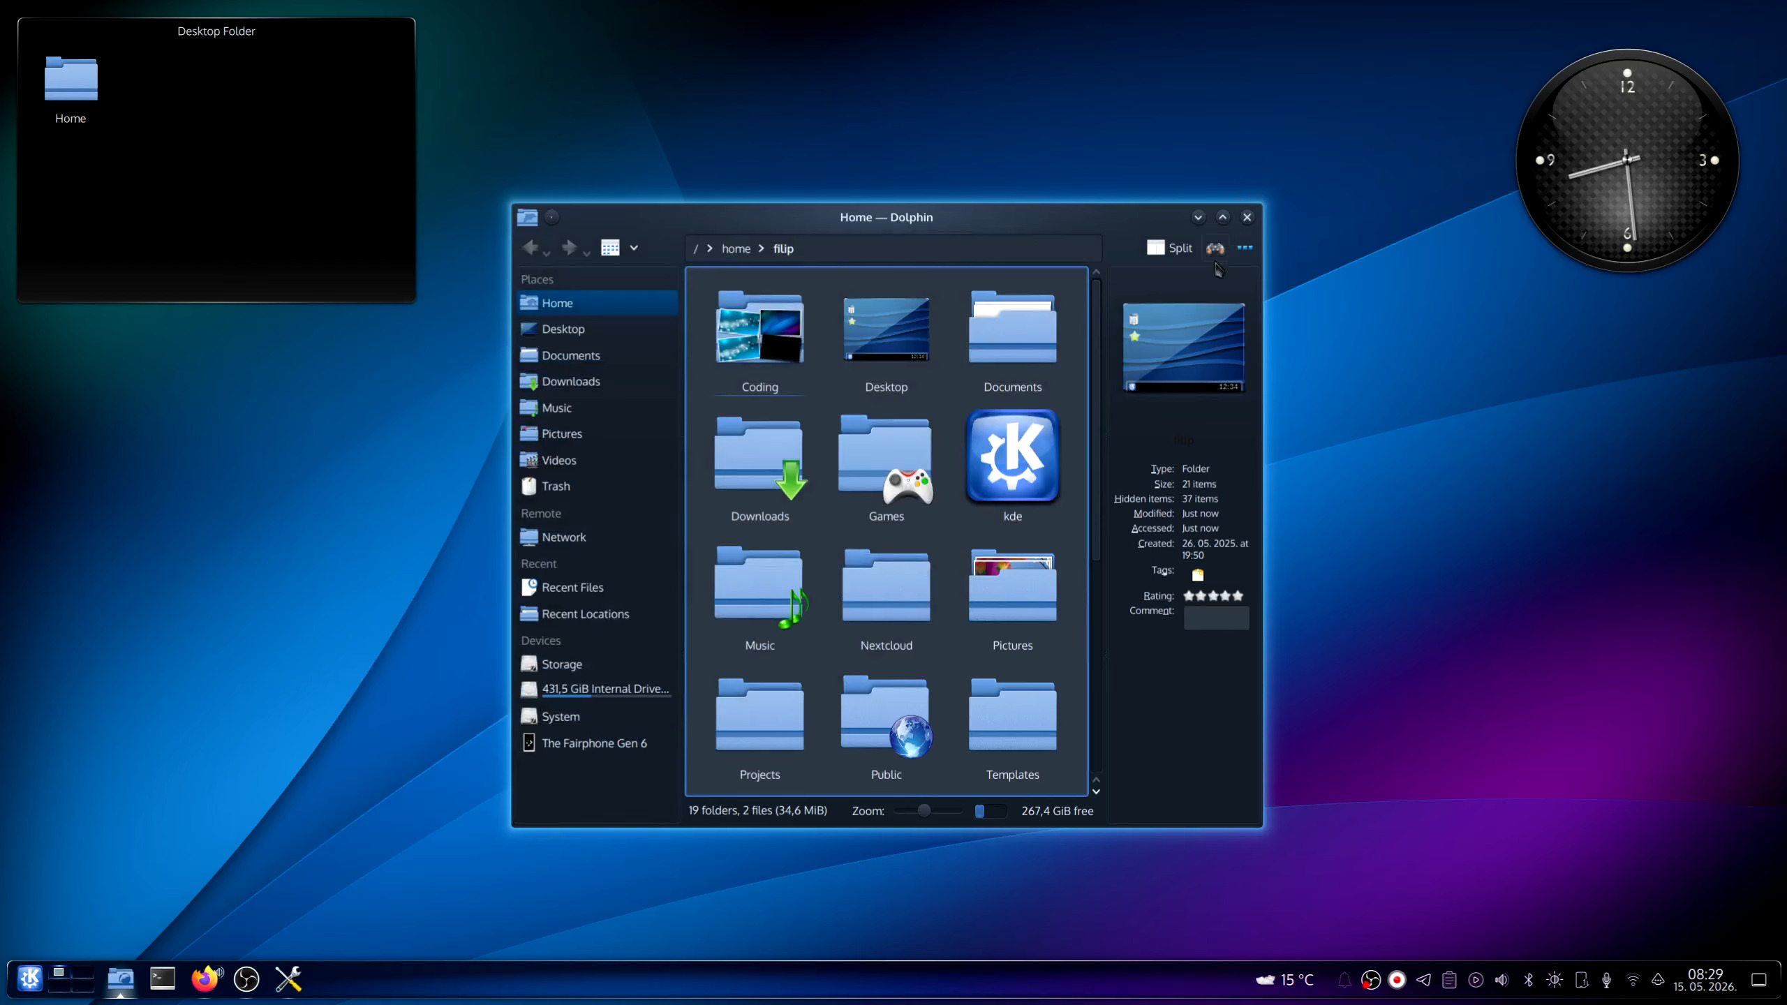Open the Dolphin hamburger menu dots
This screenshot has width=1787, height=1005.
[x=1245, y=248]
